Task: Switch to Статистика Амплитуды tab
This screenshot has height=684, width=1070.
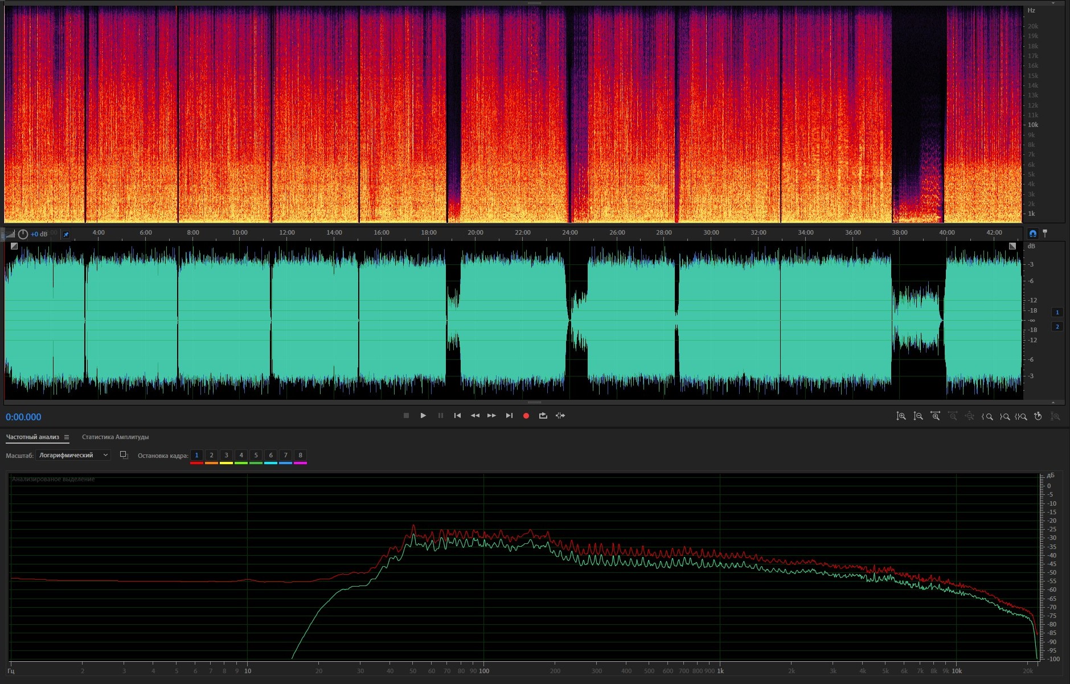Action: [x=115, y=437]
